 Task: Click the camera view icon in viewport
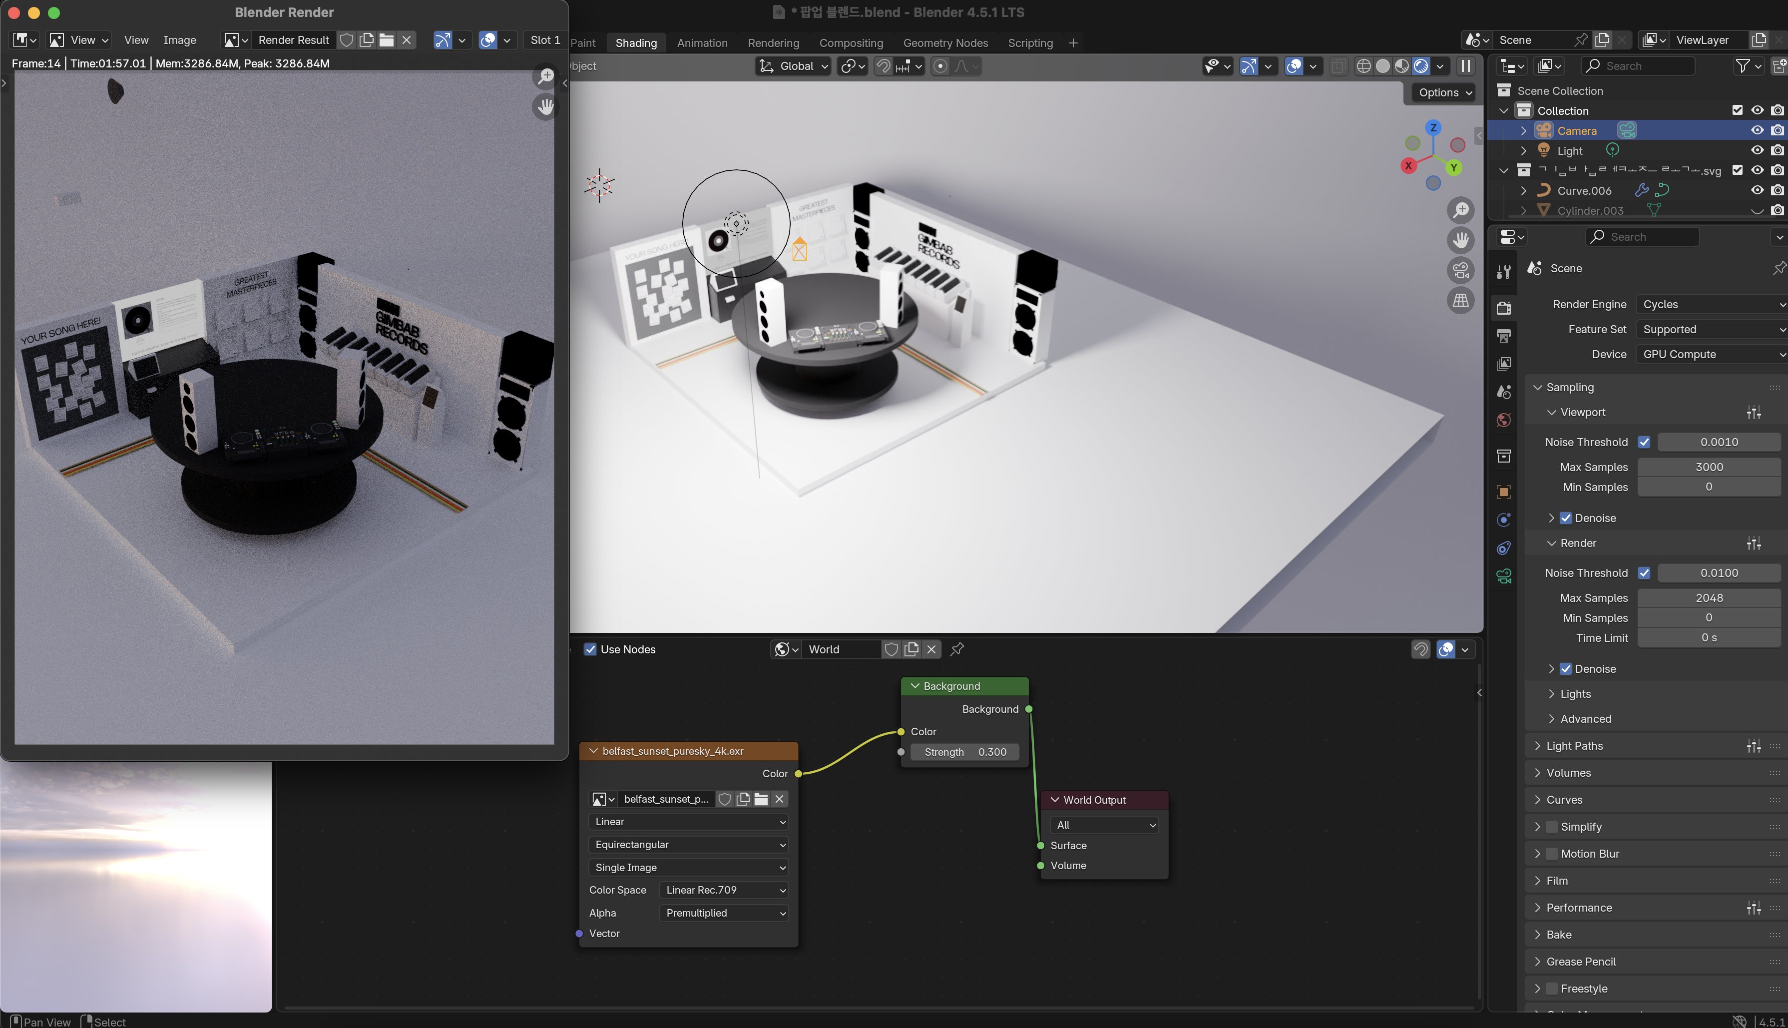pos(1460,270)
